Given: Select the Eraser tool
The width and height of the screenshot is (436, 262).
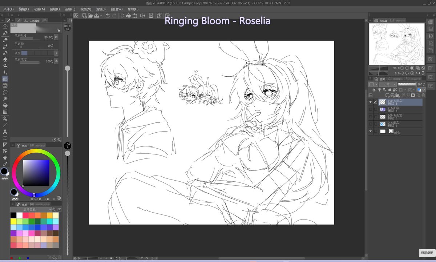Looking at the screenshot, I should tap(5, 60).
